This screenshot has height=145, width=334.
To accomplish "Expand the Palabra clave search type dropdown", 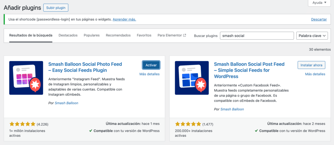I will [x=312, y=36].
